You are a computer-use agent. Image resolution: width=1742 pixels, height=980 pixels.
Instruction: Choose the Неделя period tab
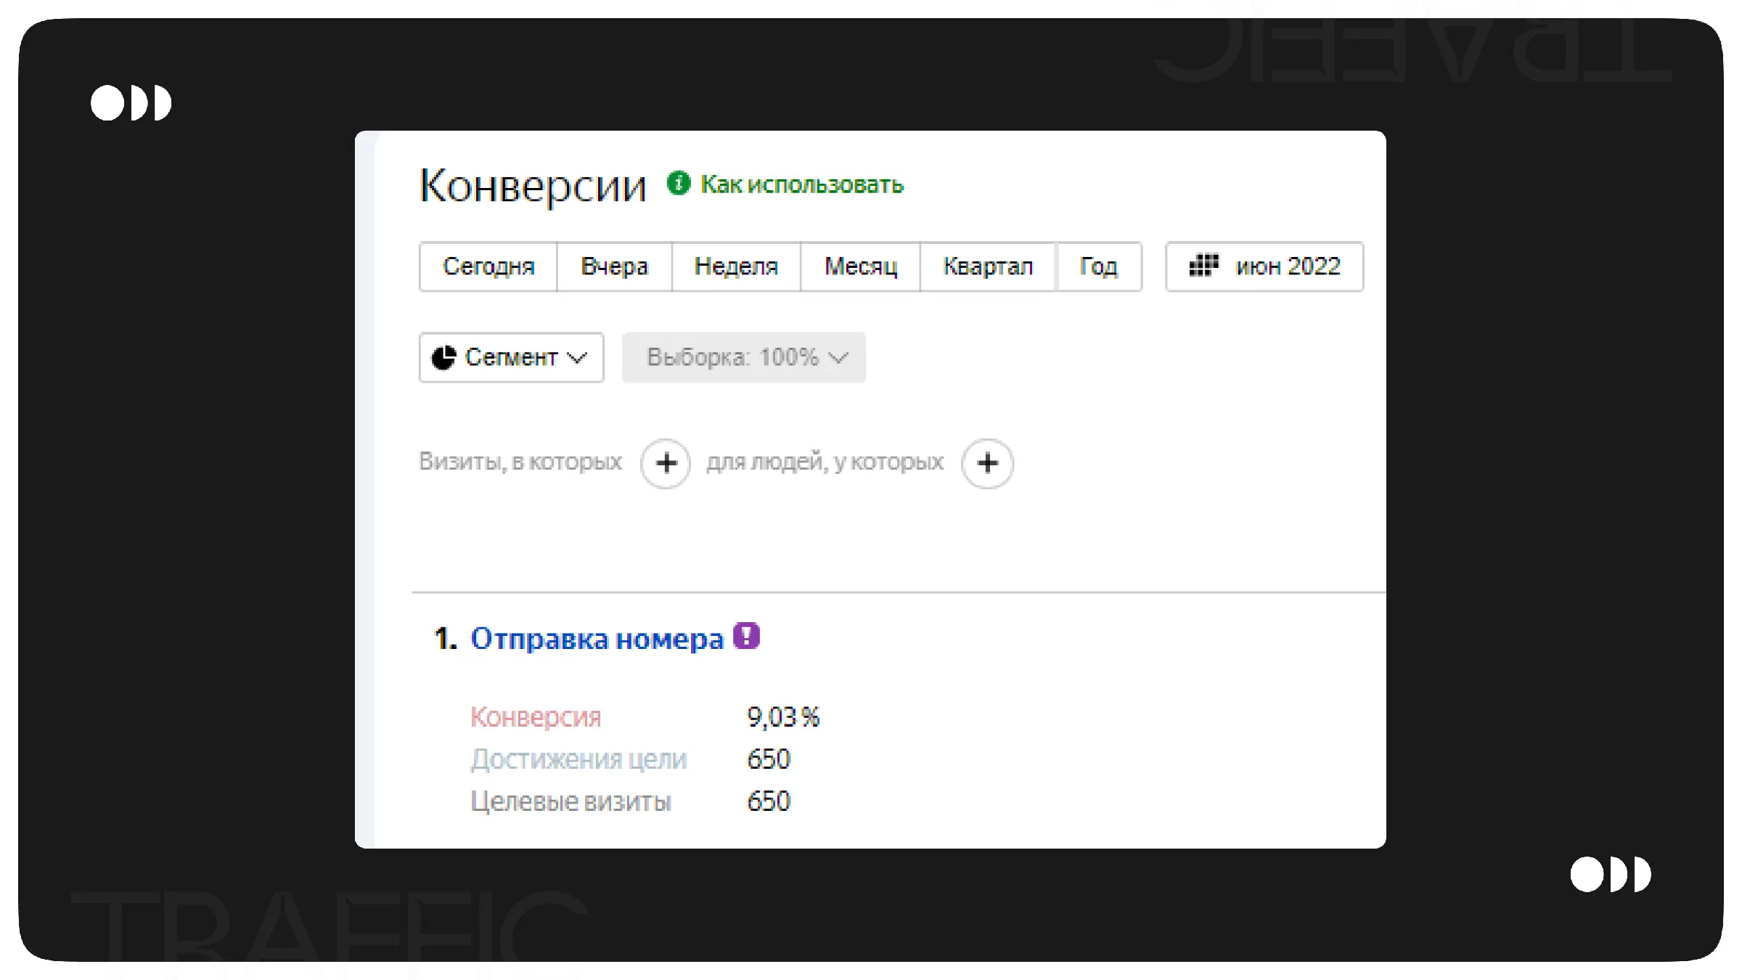[x=736, y=266]
